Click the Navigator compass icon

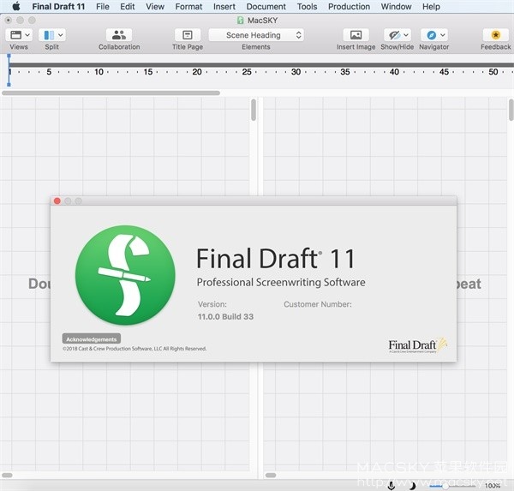tap(432, 35)
